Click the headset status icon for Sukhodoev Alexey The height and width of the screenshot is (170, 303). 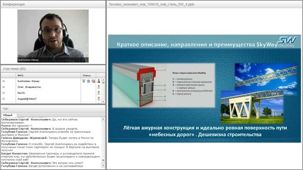(89, 81)
